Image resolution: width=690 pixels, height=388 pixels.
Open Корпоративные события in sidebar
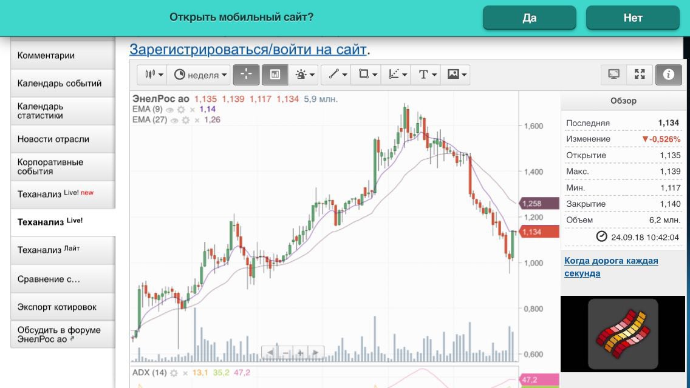pyautogui.click(x=63, y=167)
